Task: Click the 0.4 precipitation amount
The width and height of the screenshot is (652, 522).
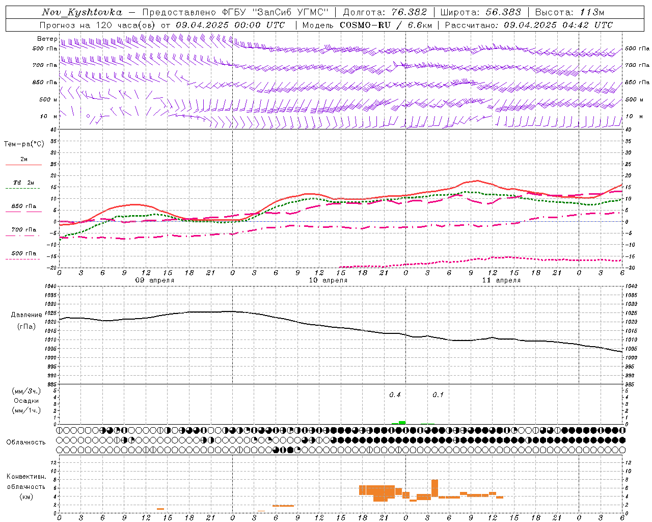Action: (x=395, y=395)
